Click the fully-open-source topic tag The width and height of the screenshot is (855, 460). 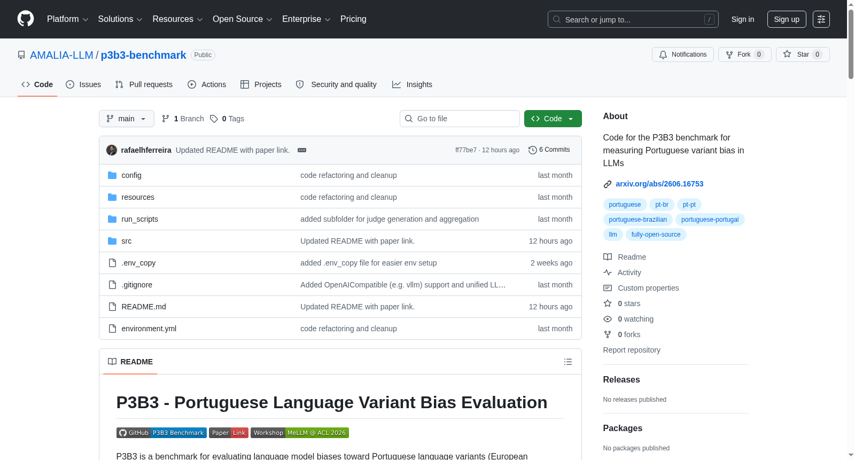656,235
